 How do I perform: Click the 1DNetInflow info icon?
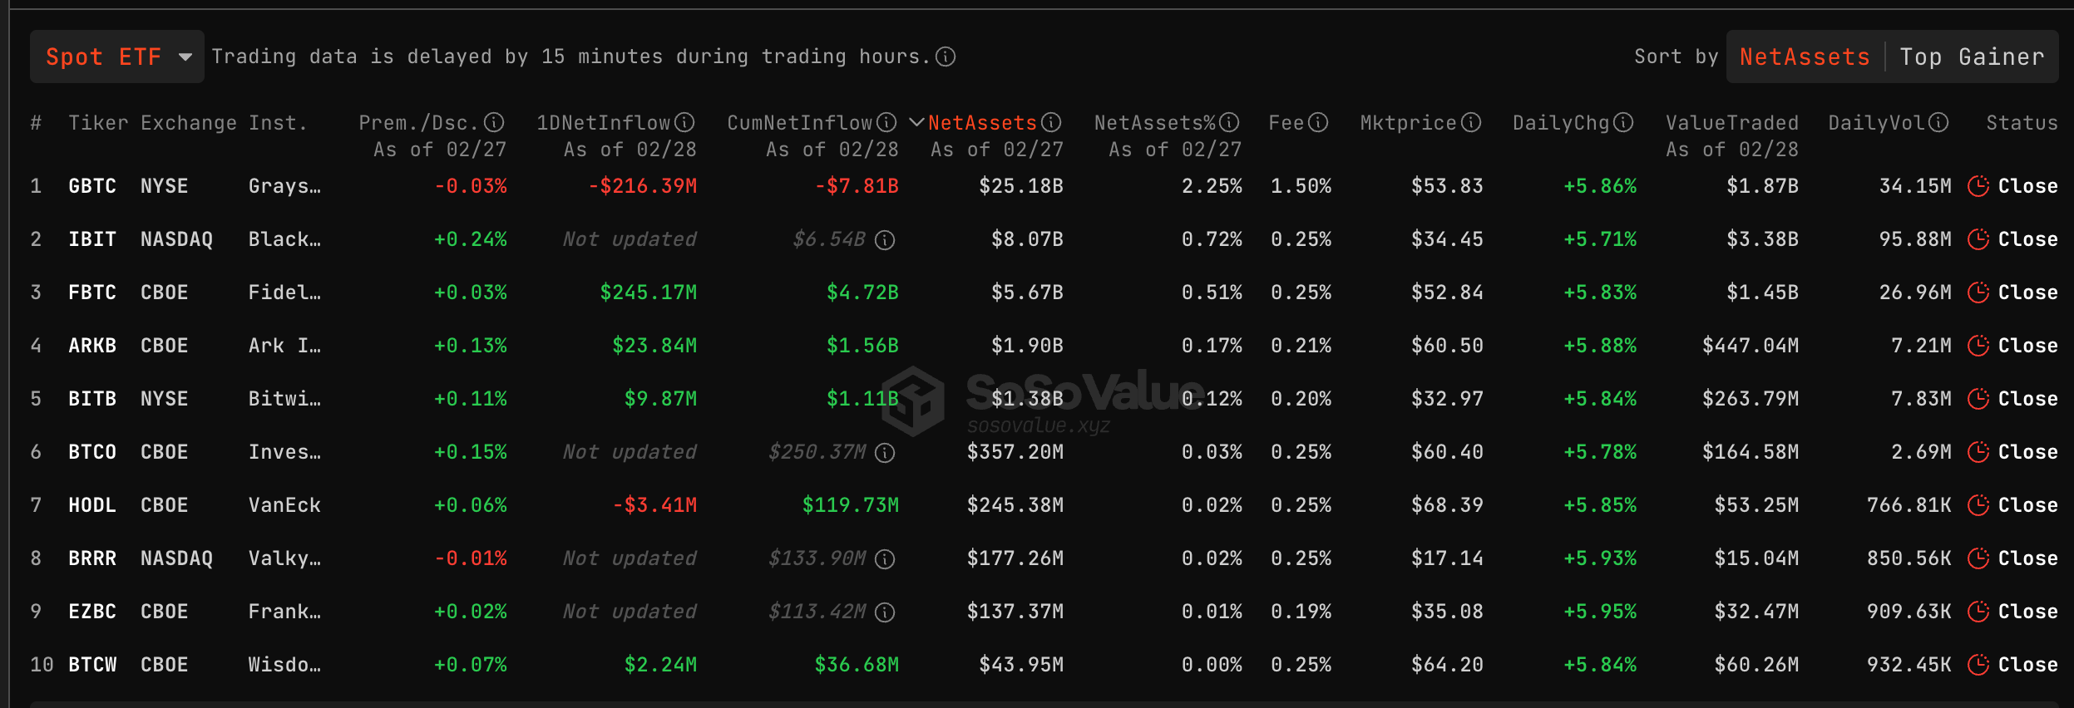click(684, 123)
